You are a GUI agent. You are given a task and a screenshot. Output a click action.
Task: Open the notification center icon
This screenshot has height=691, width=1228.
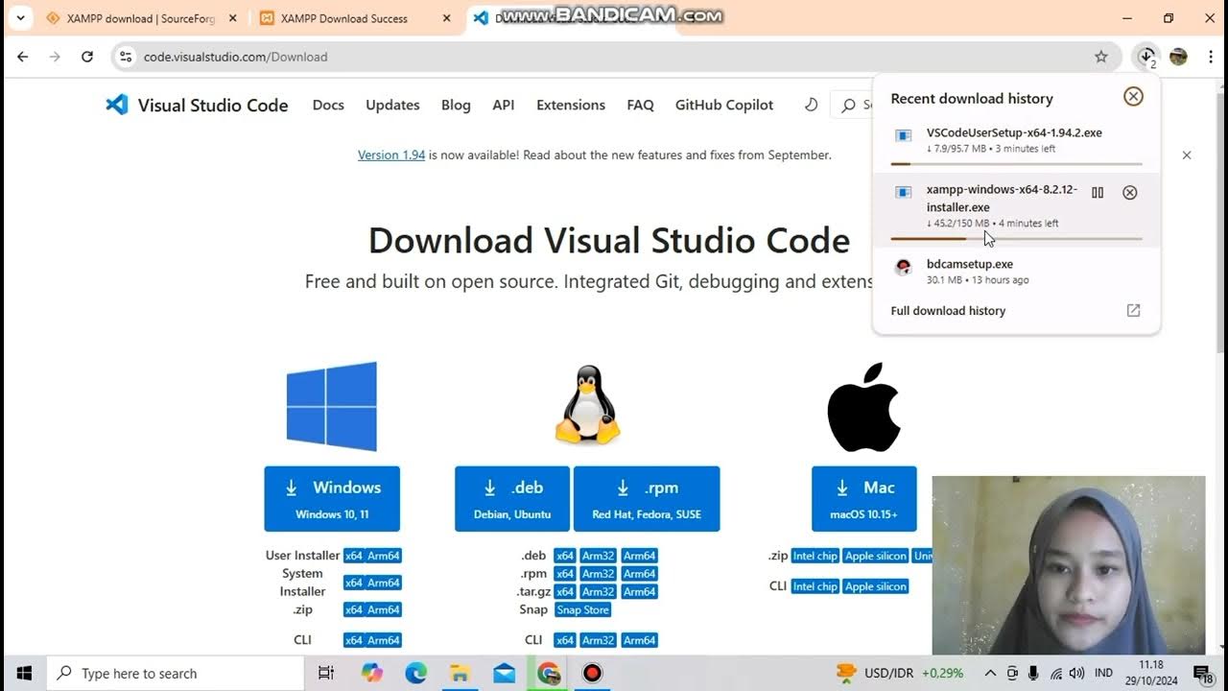(x=1203, y=674)
